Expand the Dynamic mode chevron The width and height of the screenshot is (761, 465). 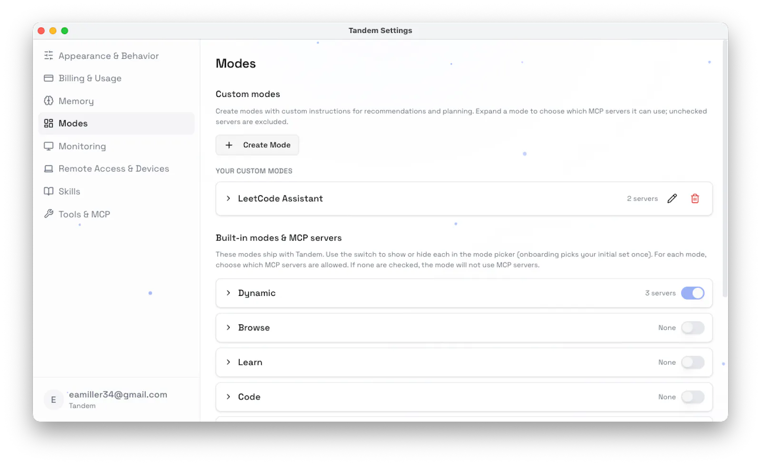(x=228, y=293)
